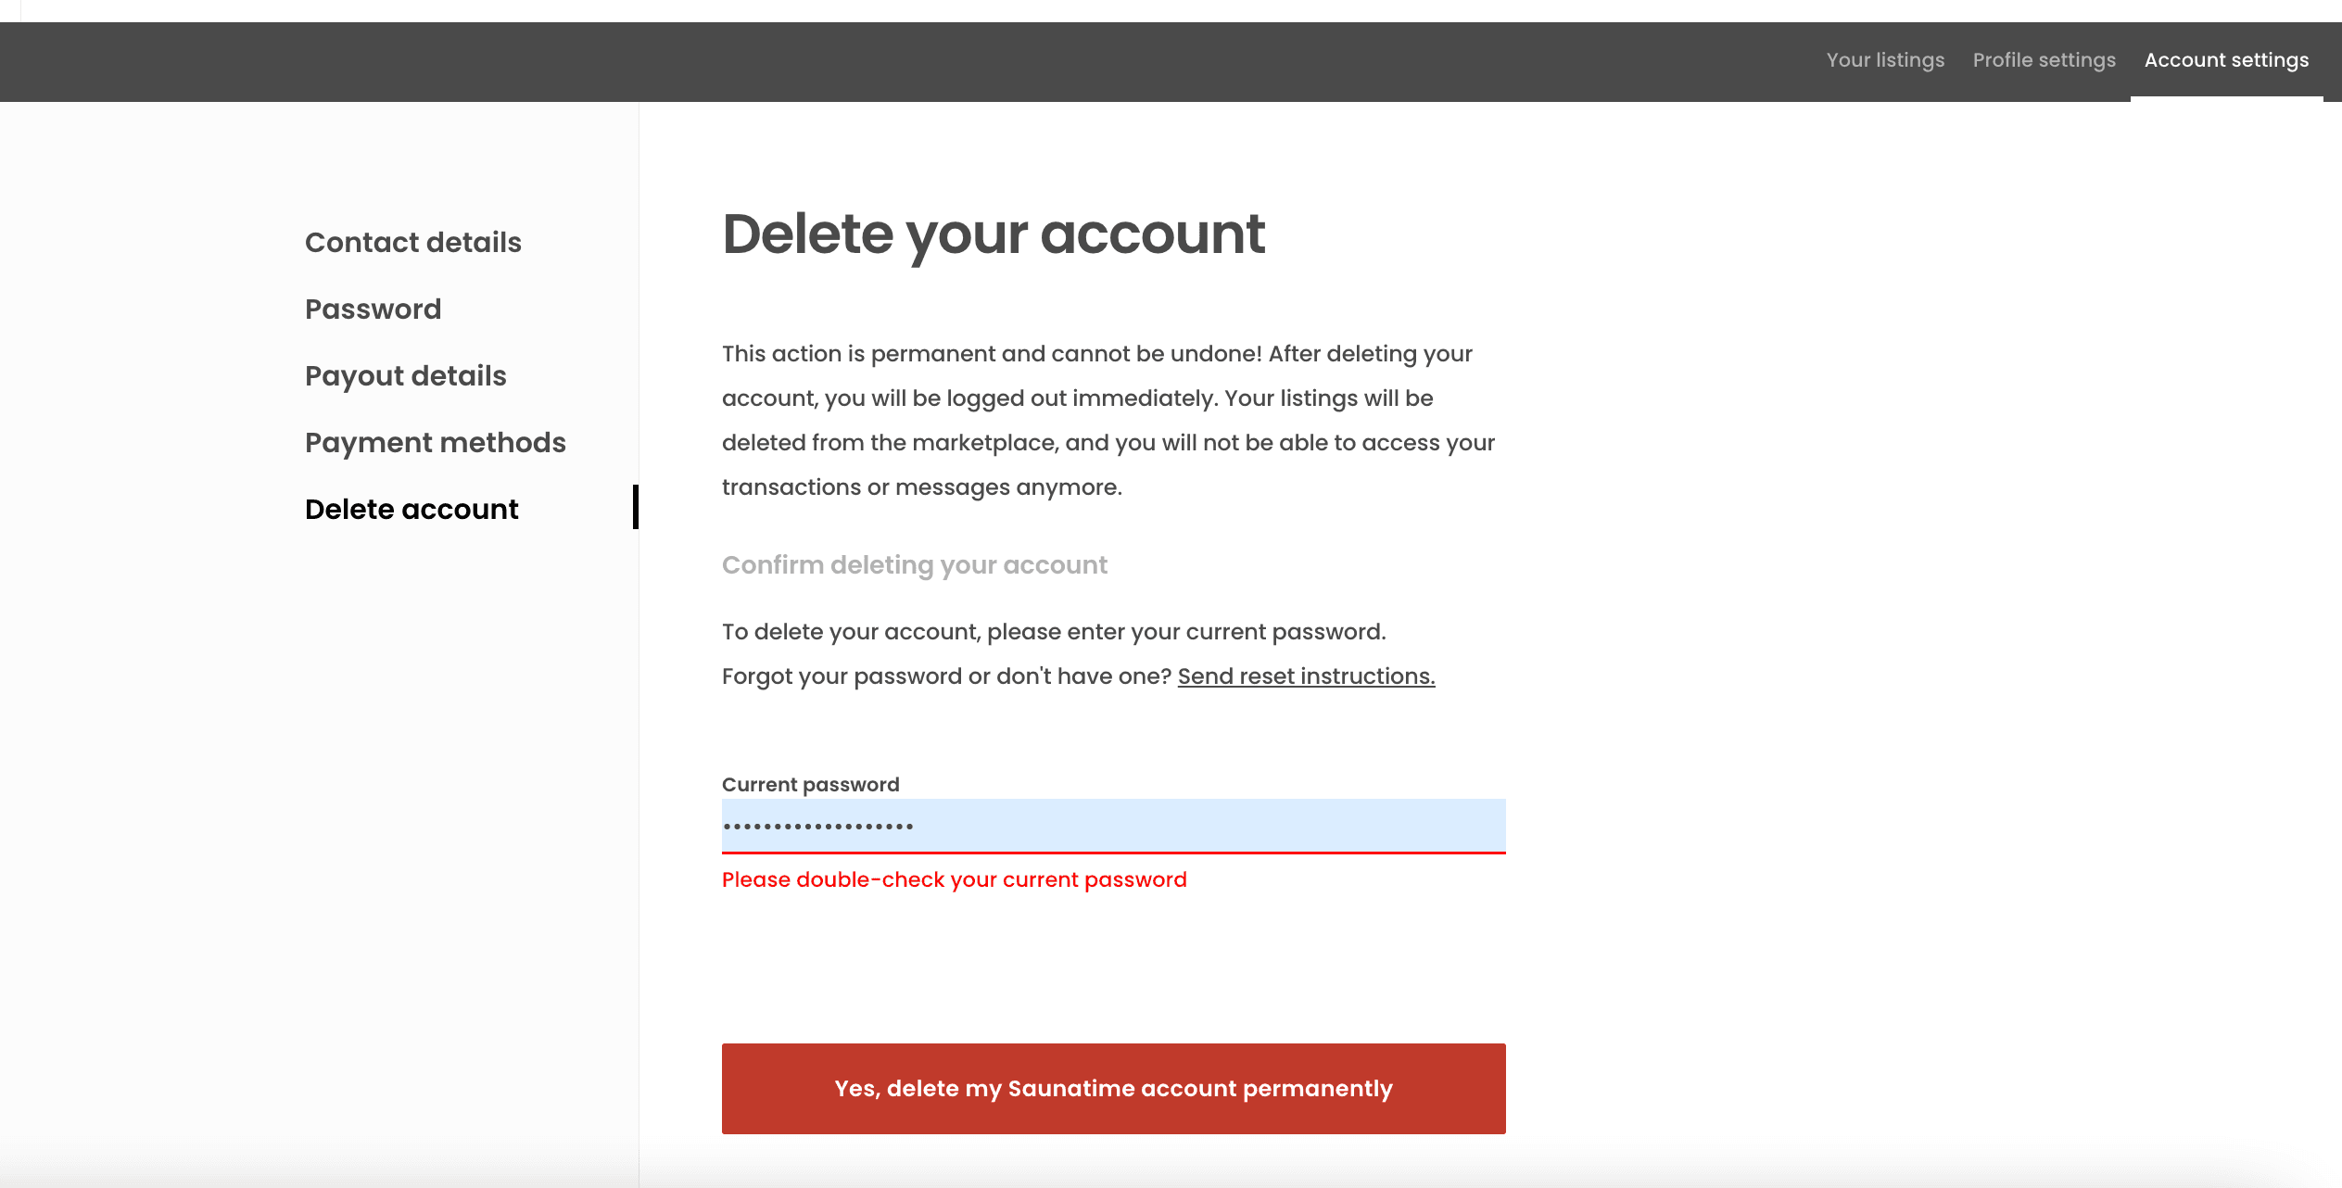Click the 'To delete your account' instruction text
2342x1188 pixels.
(1054, 632)
